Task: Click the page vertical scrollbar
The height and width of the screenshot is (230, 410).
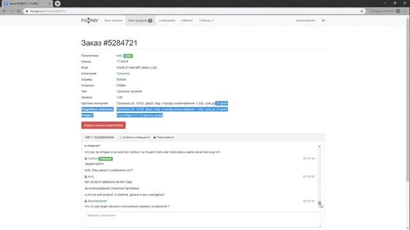Action: [x=408, y=99]
